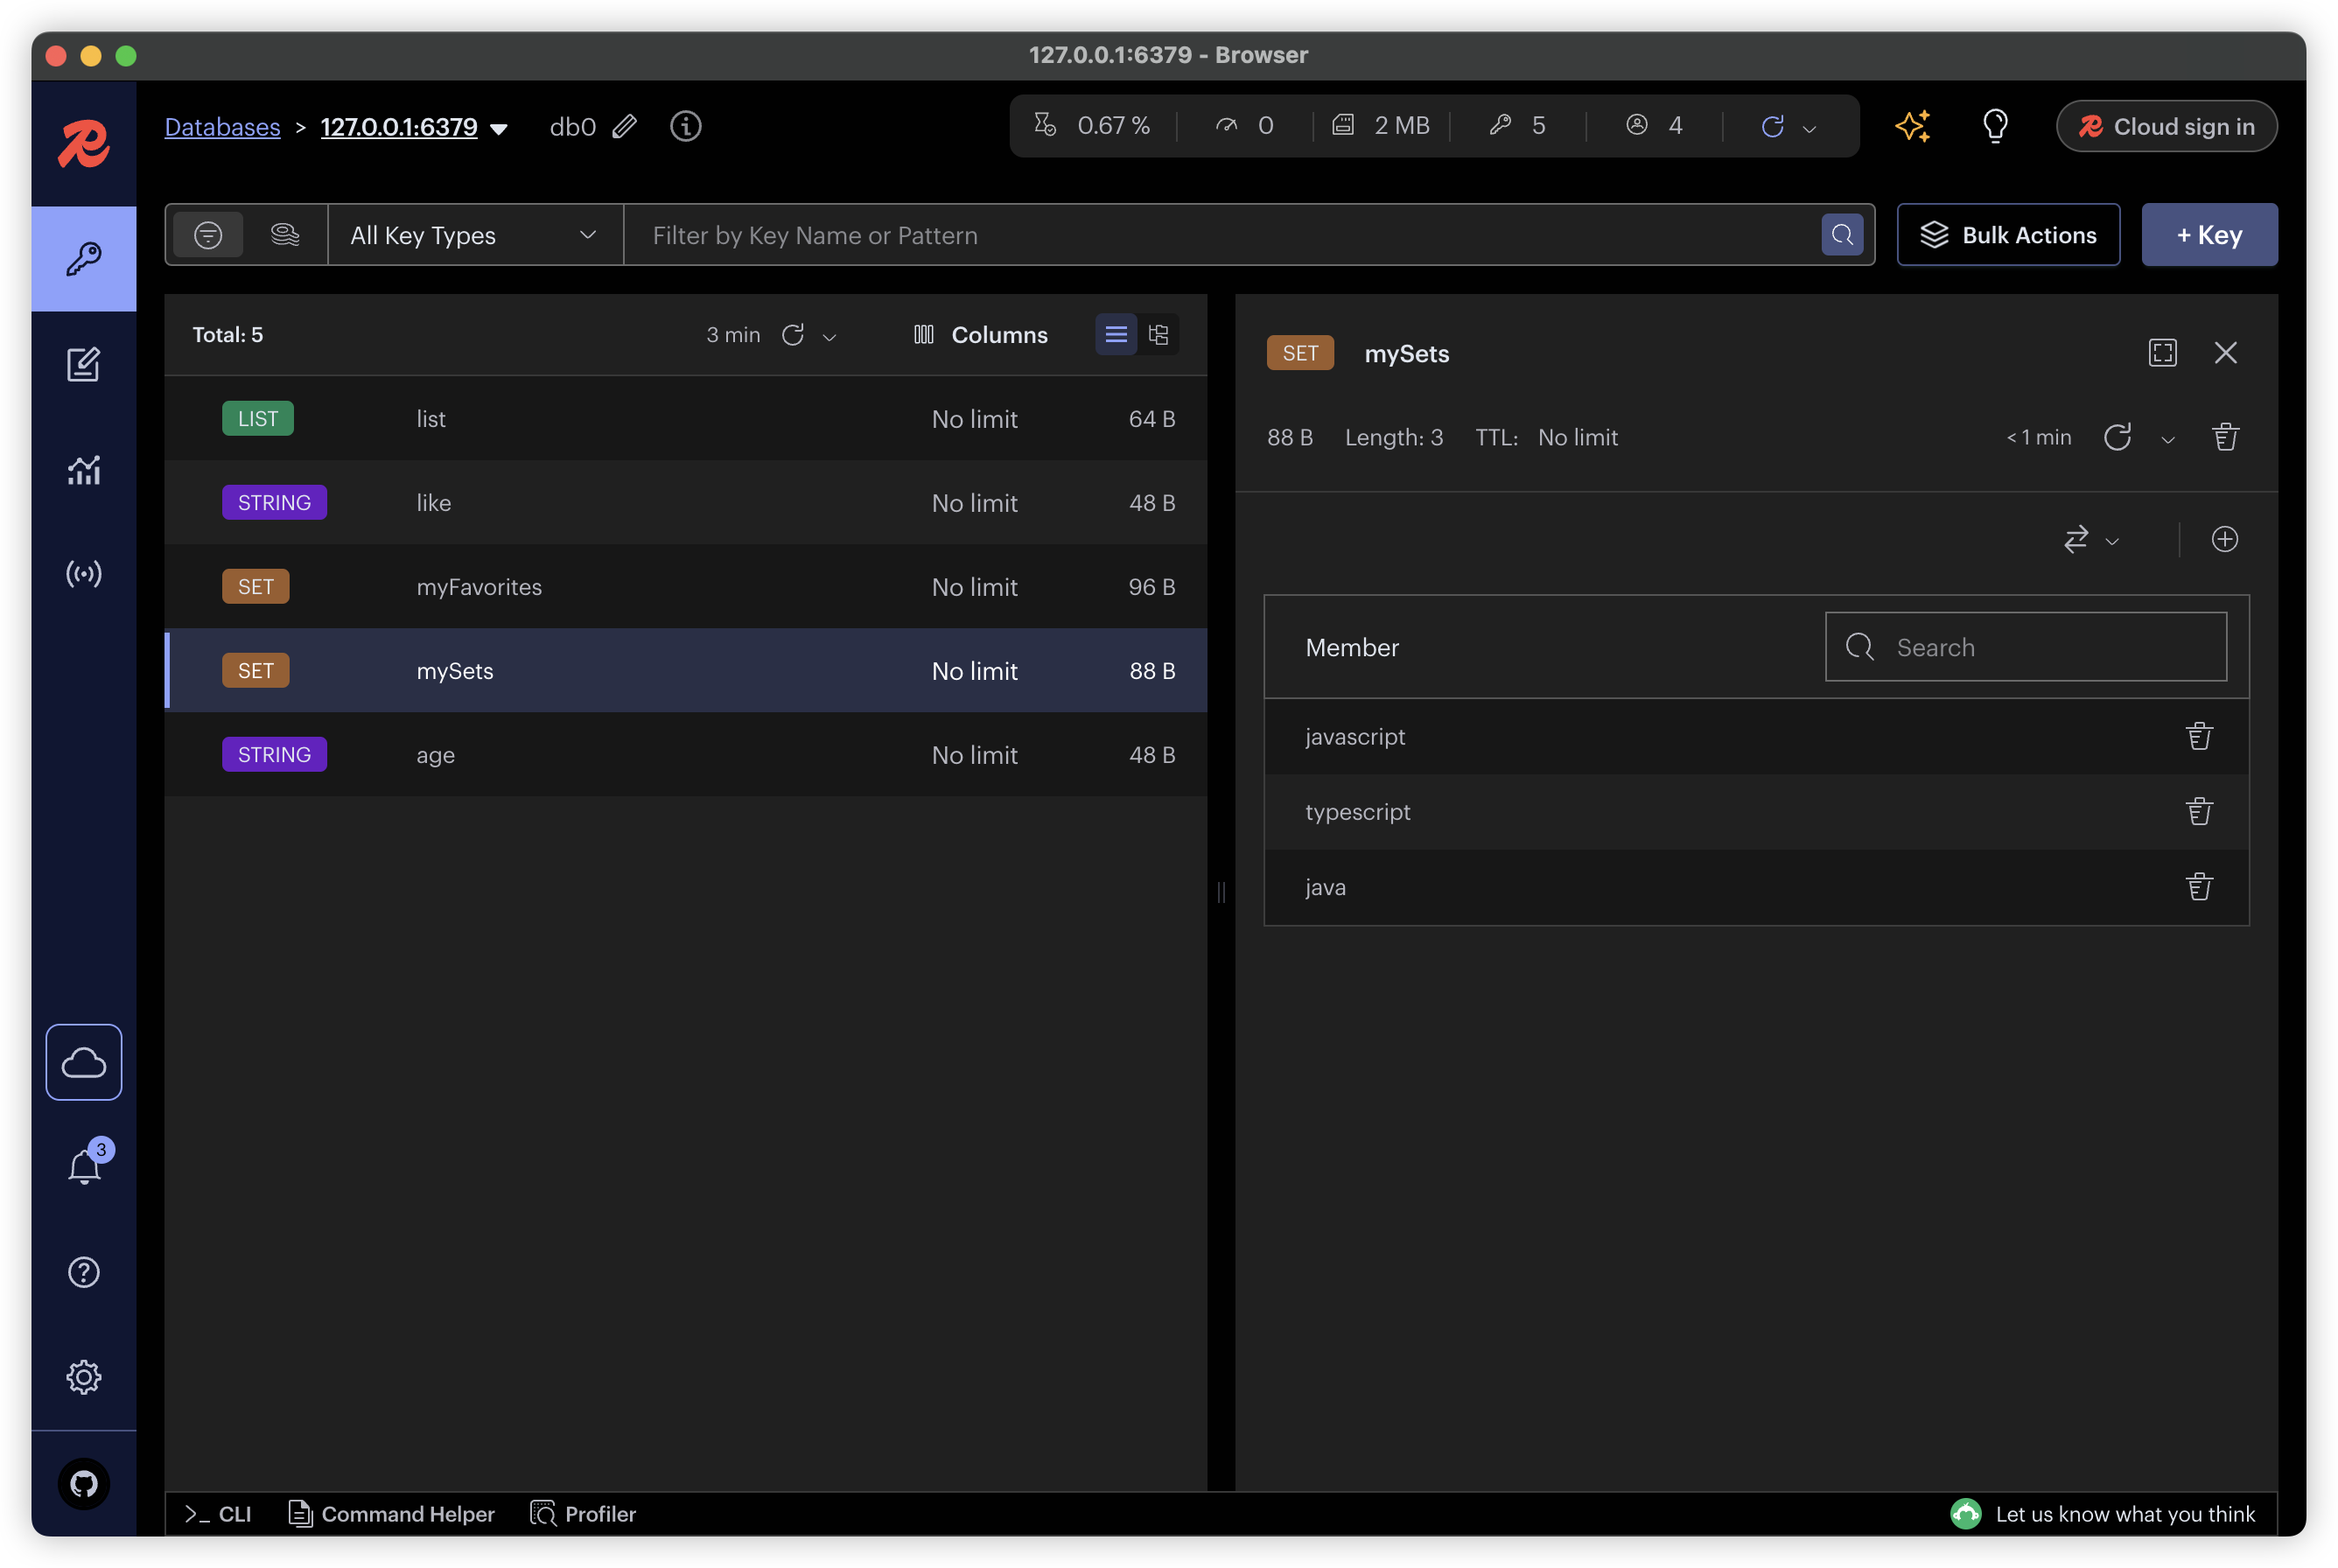
Task: Switch to tree view of keys
Action: [x=1158, y=335]
